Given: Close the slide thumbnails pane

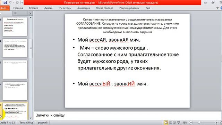Looking at the screenshot, I should pyautogui.click(x=30, y=13).
